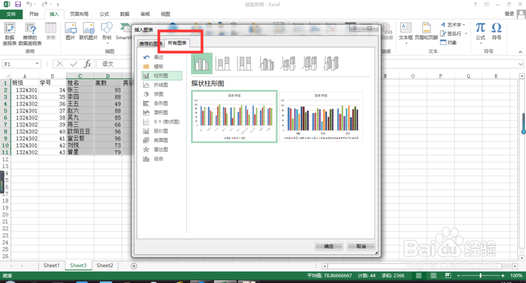Viewport: 526px width, 283px height.
Task: Choose the 3-D stacked column subtype icon
Action: tap(288, 64)
